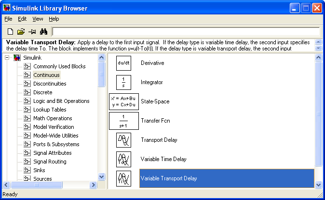
Task: Toggle stay-on-top pin icon in toolbar
Action: click(x=32, y=32)
